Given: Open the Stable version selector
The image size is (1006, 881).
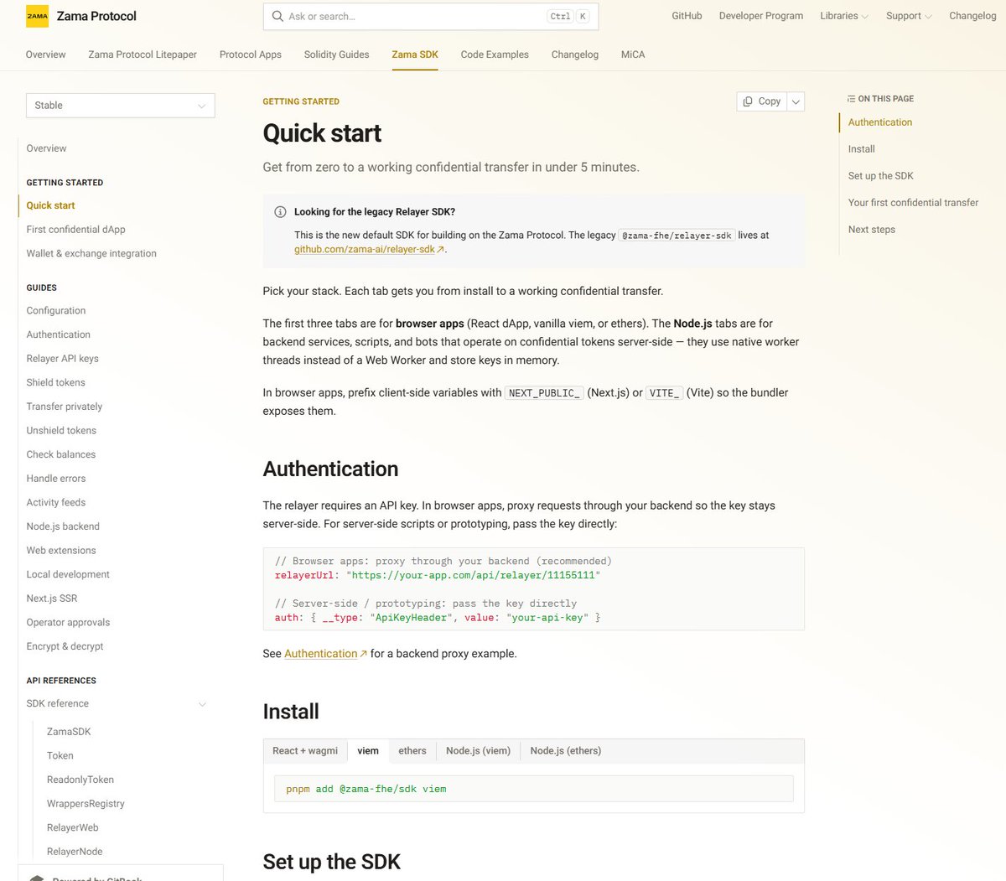Looking at the screenshot, I should [x=121, y=106].
